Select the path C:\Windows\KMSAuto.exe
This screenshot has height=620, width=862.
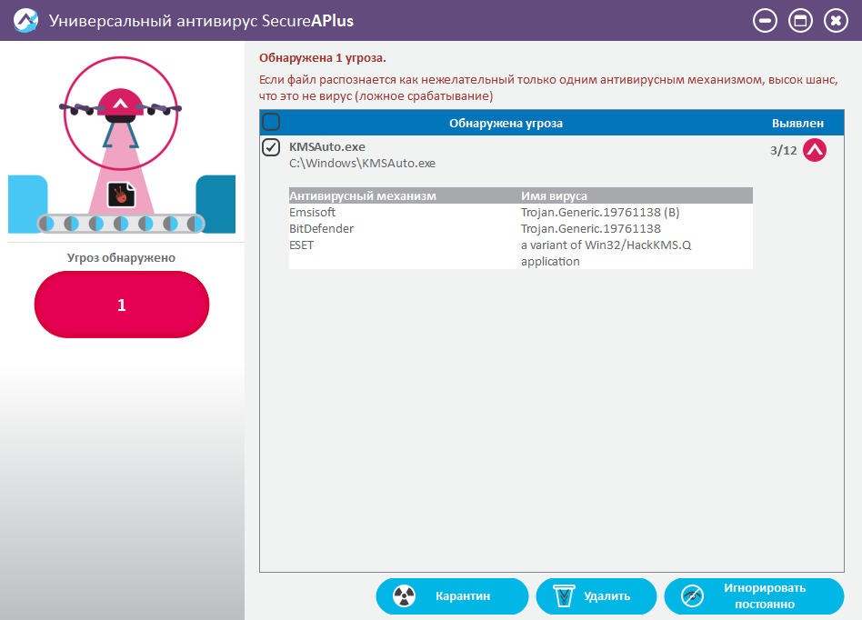coord(362,164)
